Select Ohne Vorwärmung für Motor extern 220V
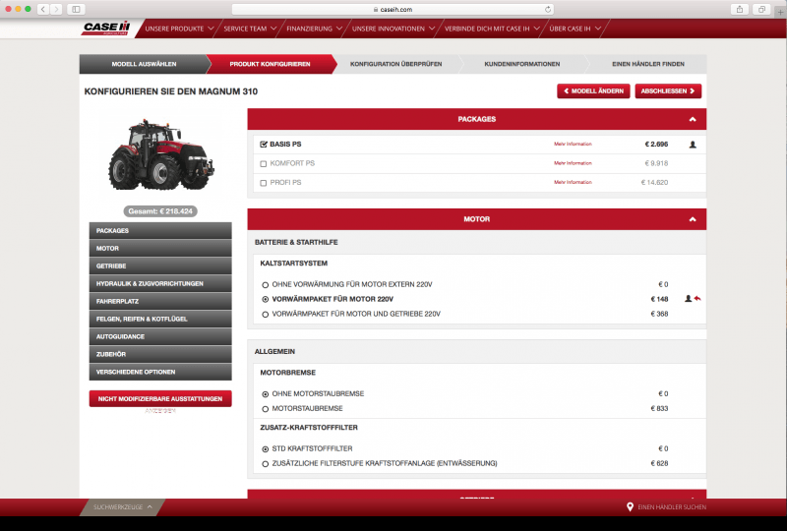 tap(265, 284)
